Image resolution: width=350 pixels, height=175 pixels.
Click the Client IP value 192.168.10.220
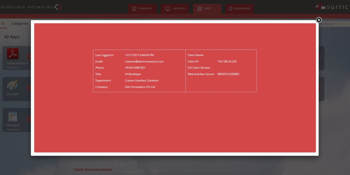pos(227,62)
